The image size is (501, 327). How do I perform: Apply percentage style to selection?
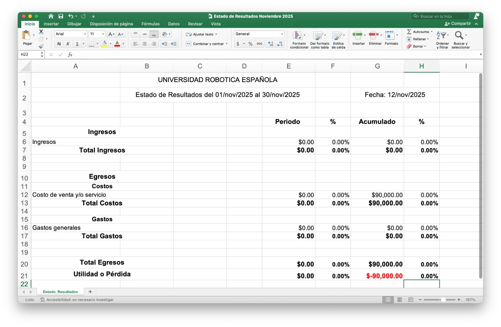click(250, 44)
